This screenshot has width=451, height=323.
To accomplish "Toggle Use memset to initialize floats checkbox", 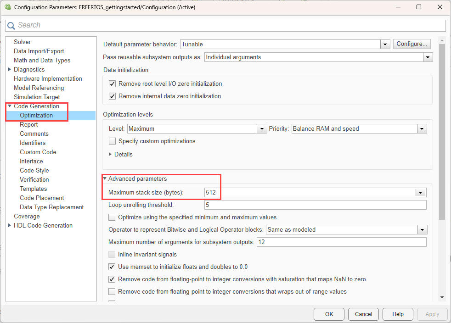I will point(112,267).
